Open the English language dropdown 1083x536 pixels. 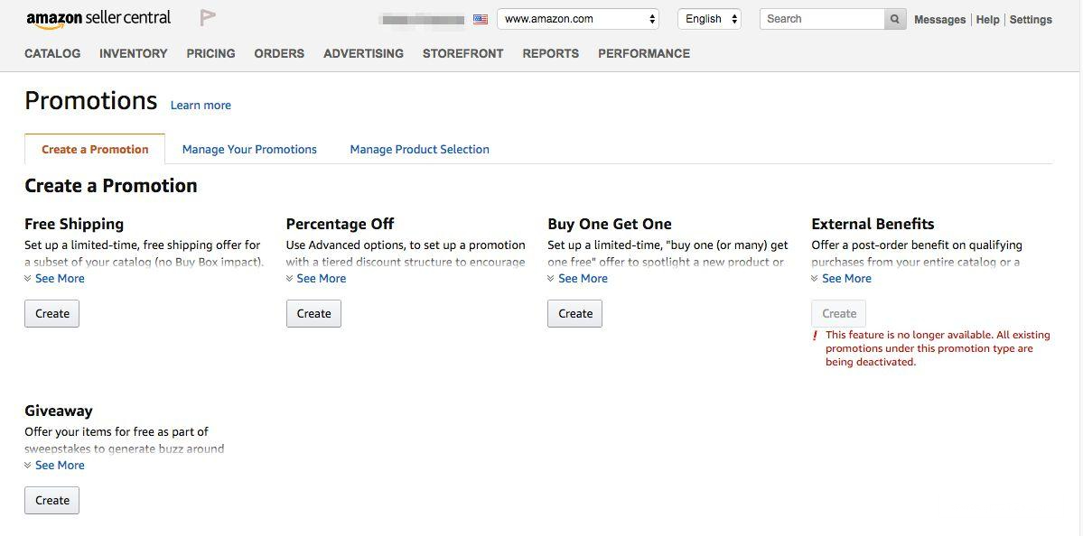709,19
